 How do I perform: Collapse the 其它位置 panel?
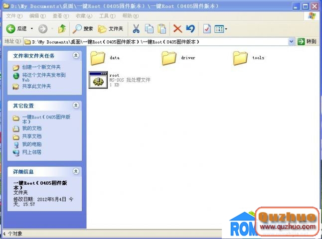(x=76, y=106)
